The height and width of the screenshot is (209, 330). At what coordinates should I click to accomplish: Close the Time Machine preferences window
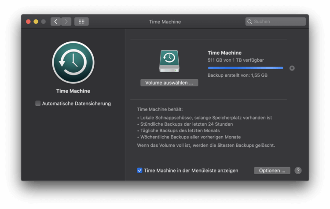pyautogui.click(x=29, y=22)
